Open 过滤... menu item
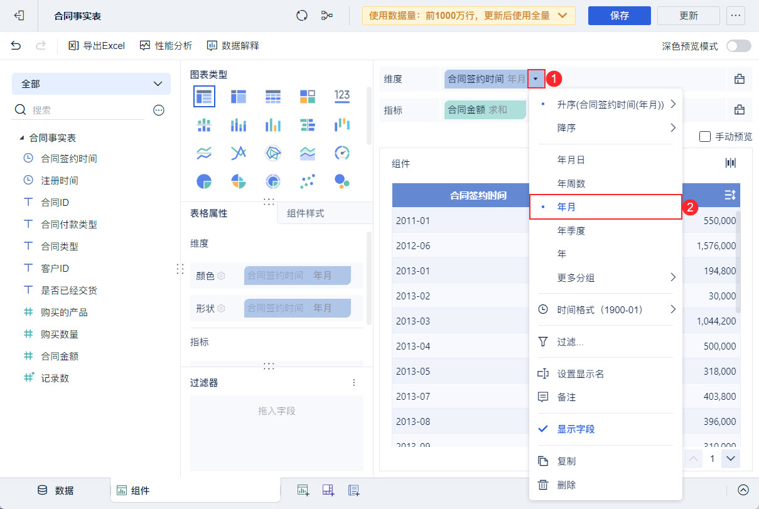Screen dimensions: 759x509 click(x=606, y=342)
